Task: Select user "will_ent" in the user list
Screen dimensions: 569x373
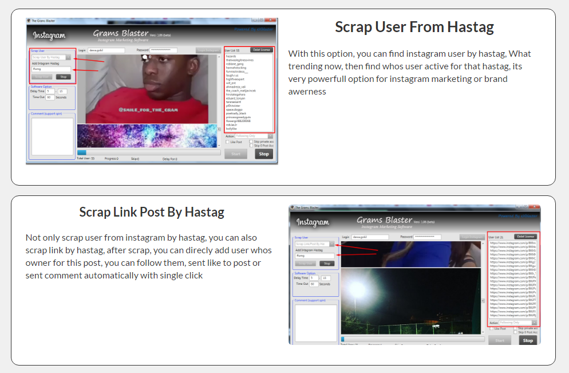Action: [231, 83]
